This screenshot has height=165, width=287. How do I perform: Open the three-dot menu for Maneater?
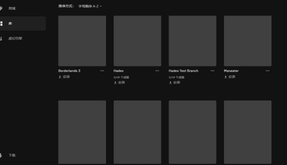pyautogui.click(x=268, y=71)
